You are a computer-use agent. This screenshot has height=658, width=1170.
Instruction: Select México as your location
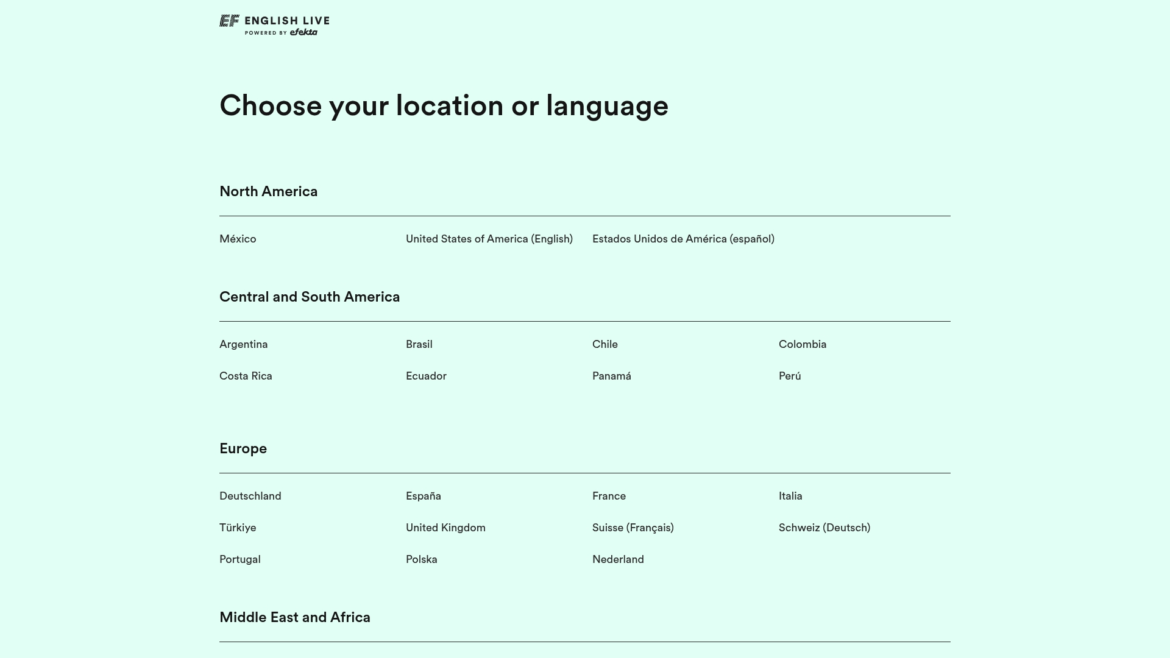(x=237, y=239)
